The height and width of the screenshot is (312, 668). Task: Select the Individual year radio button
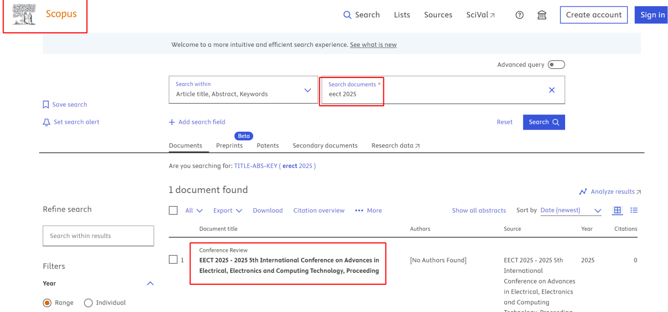88,303
